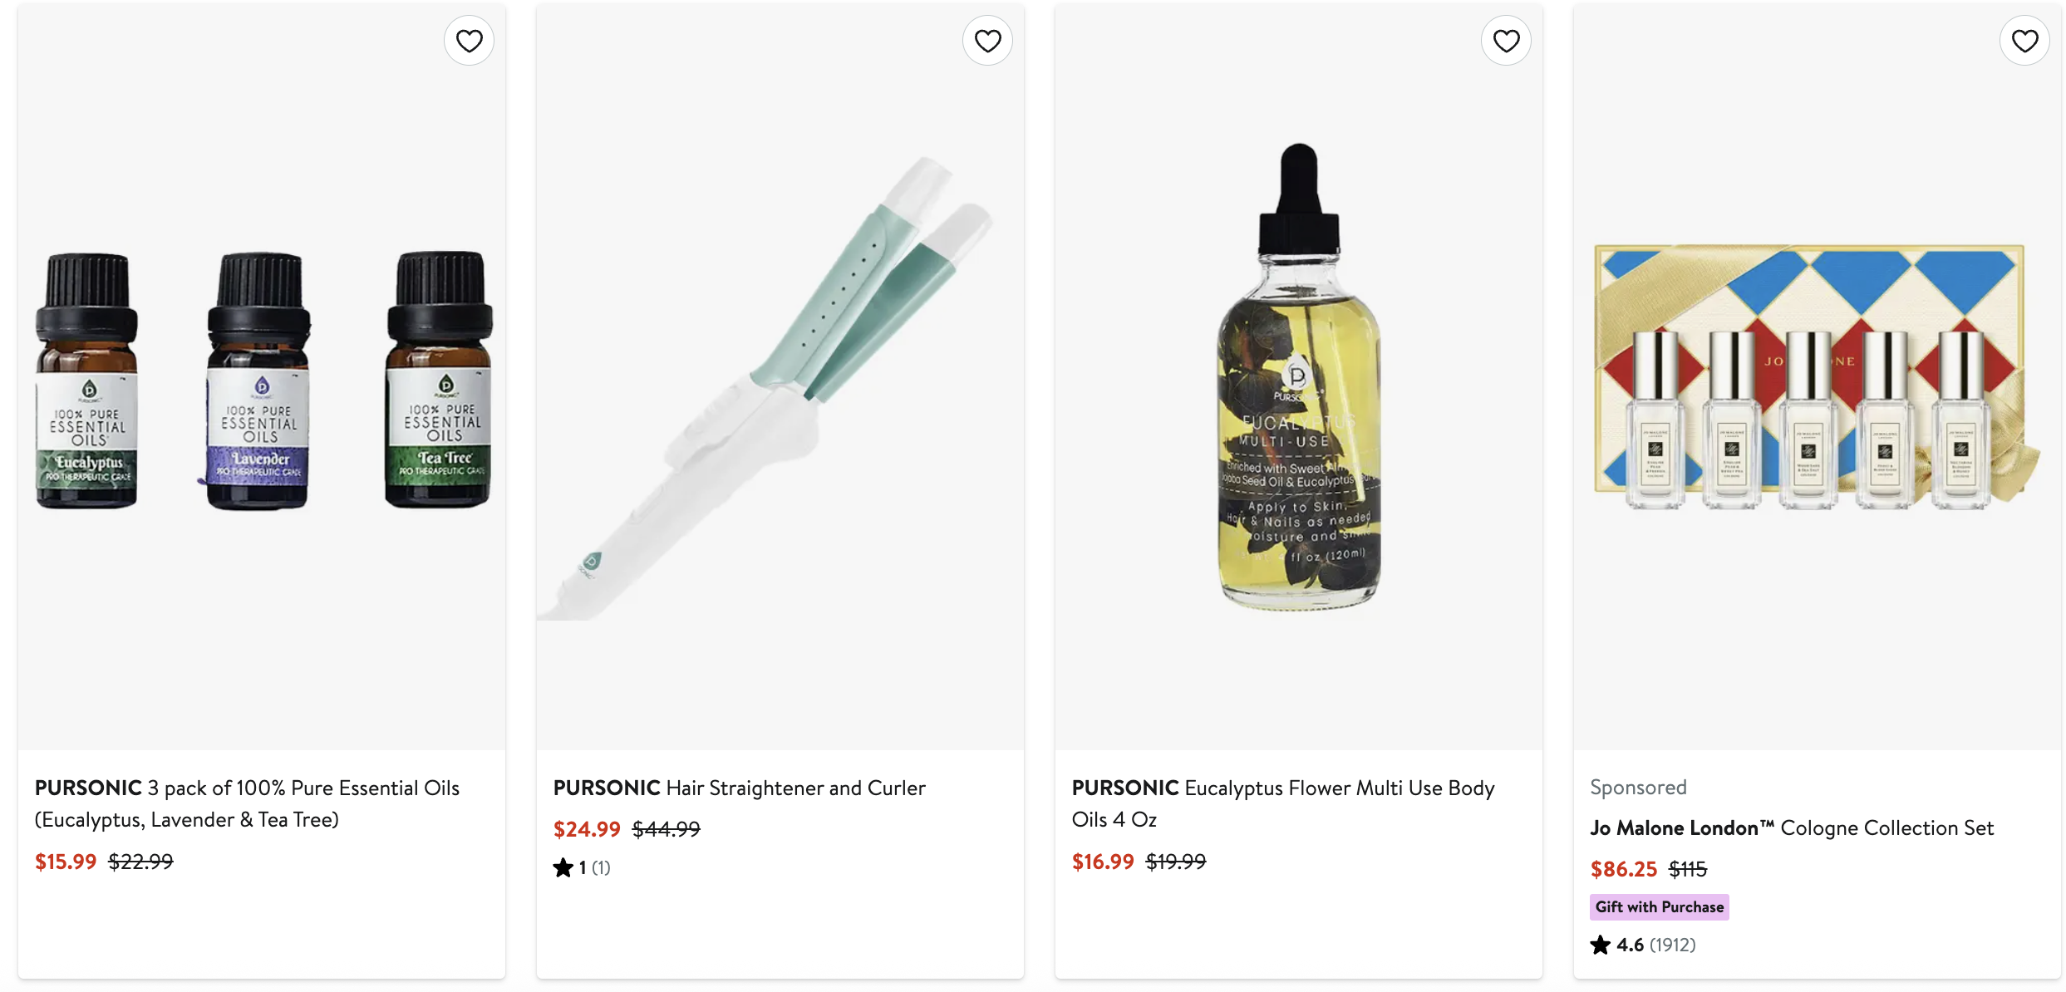This screenshot has width=2066, height=992.
Task: Add Jo Malone Cologne Set to wishlist
Action: [2024, 41]
